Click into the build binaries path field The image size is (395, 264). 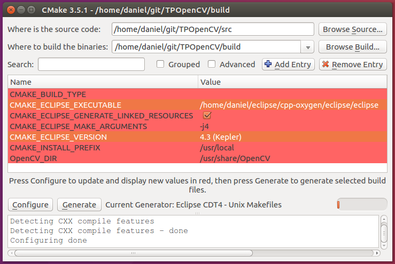click(206, 47)
